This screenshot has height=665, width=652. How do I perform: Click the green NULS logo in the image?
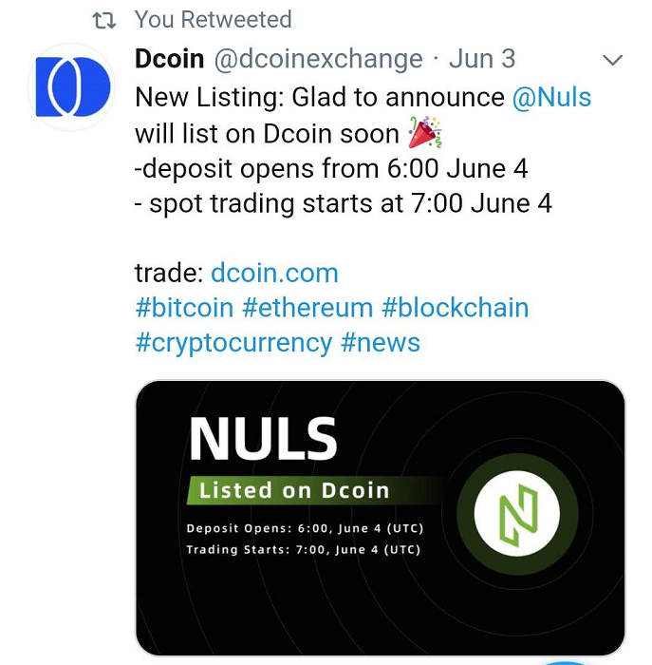517,514
